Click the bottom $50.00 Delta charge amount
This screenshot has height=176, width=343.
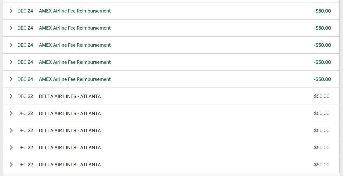(x=322, y=165)
